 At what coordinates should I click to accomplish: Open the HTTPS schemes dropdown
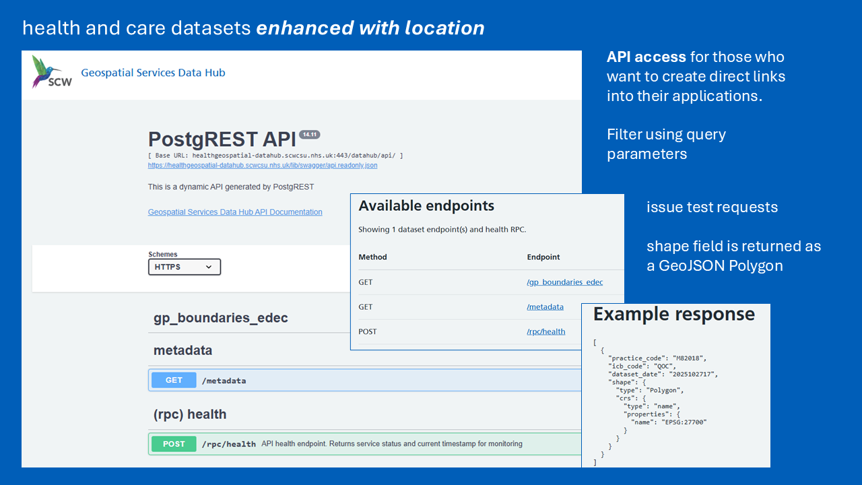[x=185, y=267]
